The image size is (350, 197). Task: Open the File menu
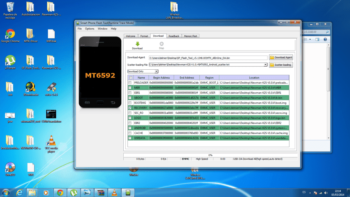point(79,28)
